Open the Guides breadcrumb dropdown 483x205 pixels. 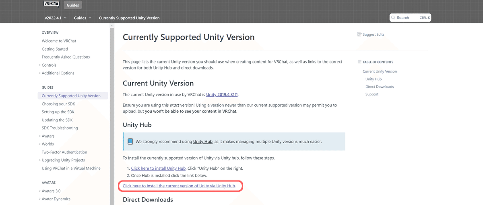click(x=83, y=18)
